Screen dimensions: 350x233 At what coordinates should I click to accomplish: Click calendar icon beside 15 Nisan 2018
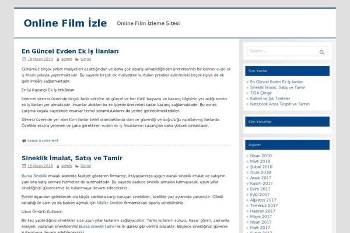[24, 166]
